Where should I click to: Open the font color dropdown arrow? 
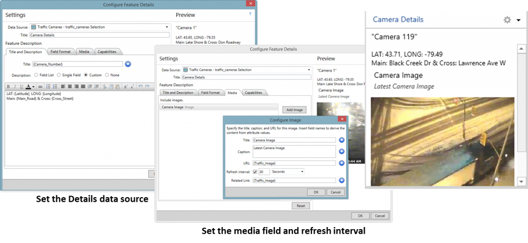[34, 86]
